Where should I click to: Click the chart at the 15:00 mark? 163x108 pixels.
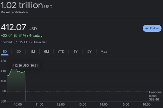[x=125, y=81]
